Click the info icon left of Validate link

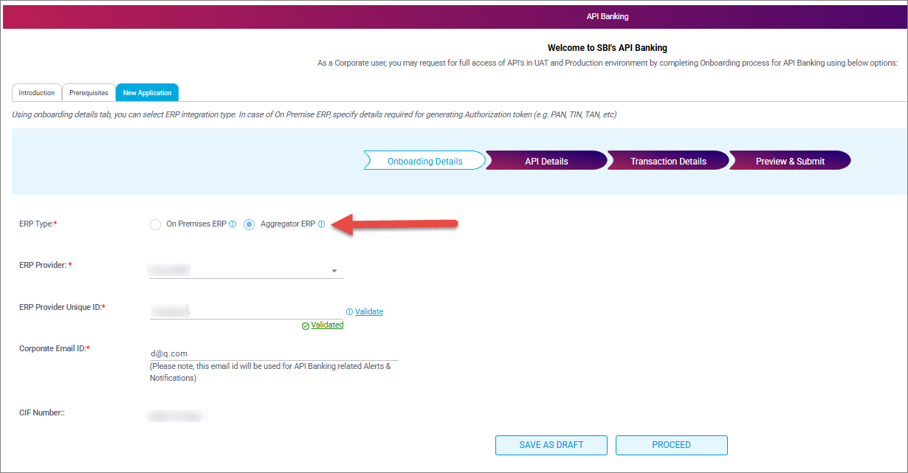coord(349,311)
